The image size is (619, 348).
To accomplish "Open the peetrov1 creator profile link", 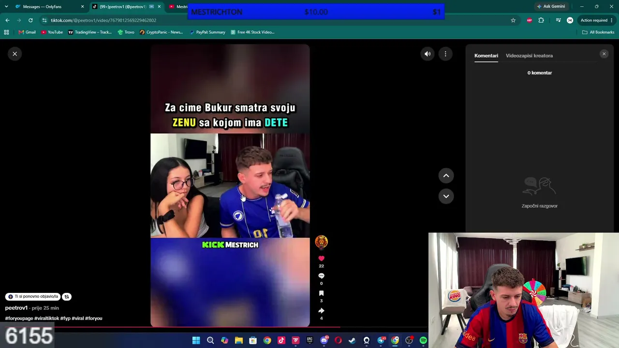I will (x=16, y=308).
